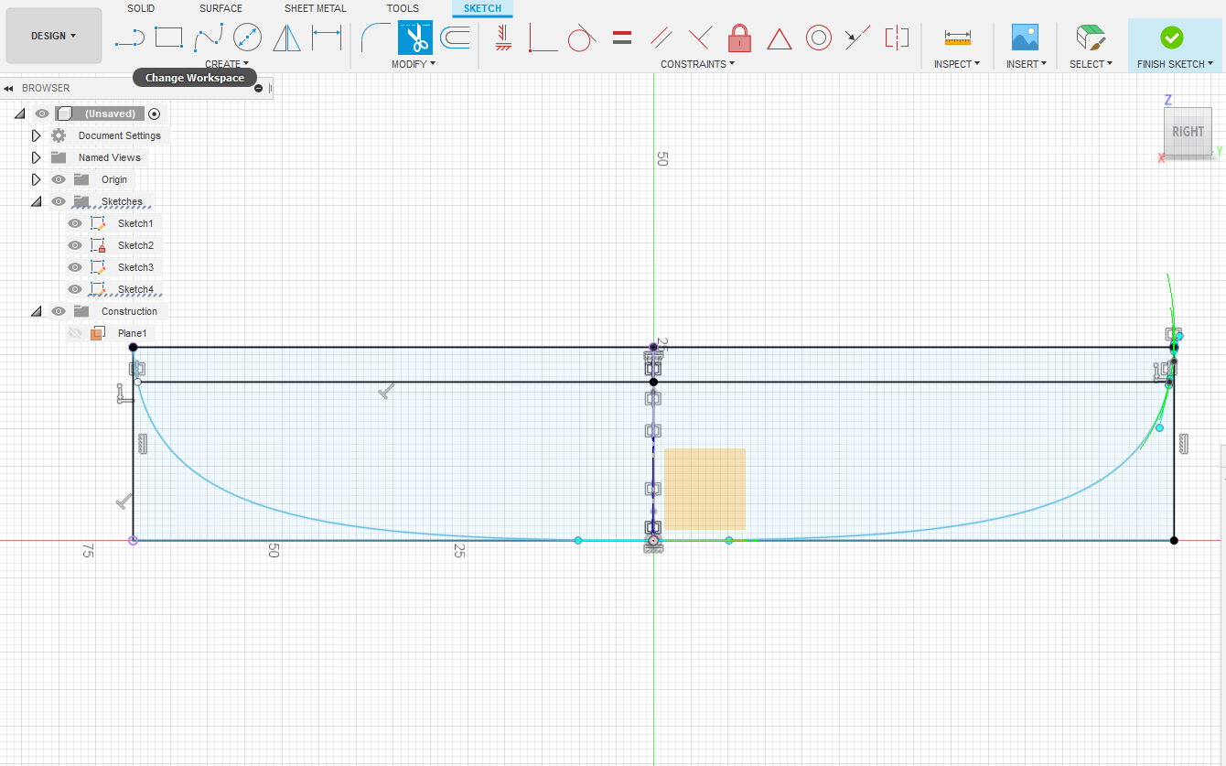Open the INSPECT dropdown menu
1226x766 pixels.
click(957, 64)
